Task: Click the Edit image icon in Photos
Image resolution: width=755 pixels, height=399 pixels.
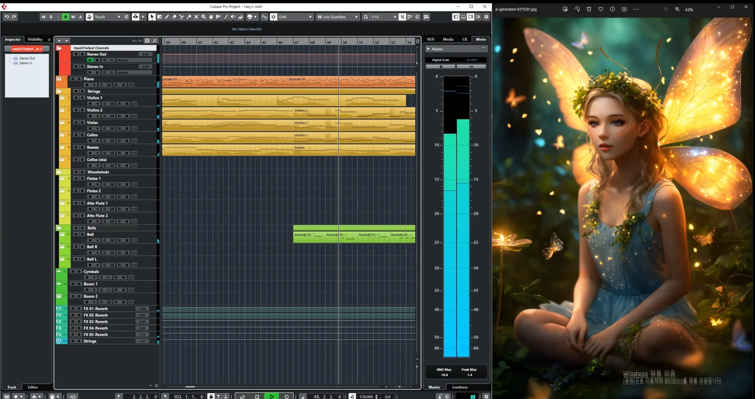Action: pyautogui.click(x=565, y=9)
